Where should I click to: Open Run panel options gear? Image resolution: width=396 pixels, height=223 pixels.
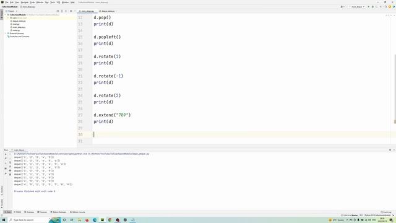390,150
